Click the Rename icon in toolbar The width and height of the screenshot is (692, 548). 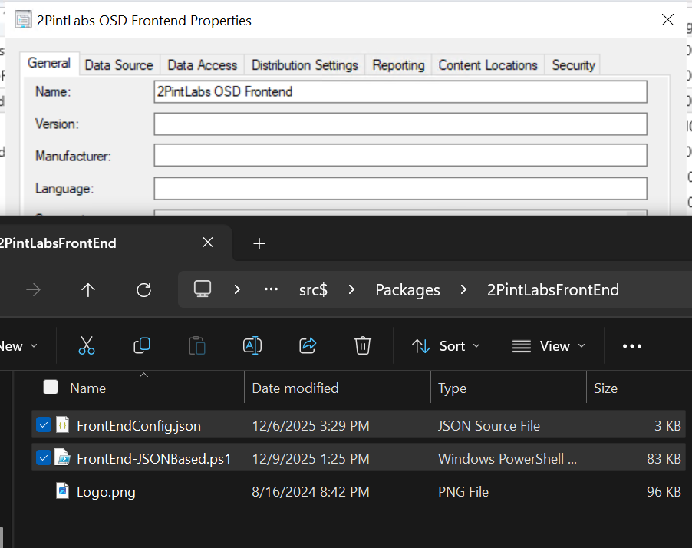click(252, 346)
